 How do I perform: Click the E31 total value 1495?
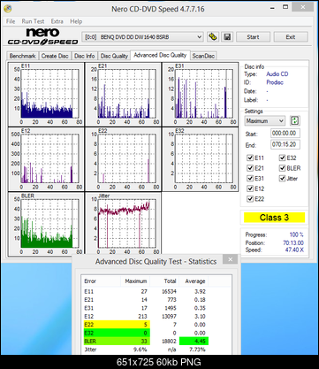(171, 308)
